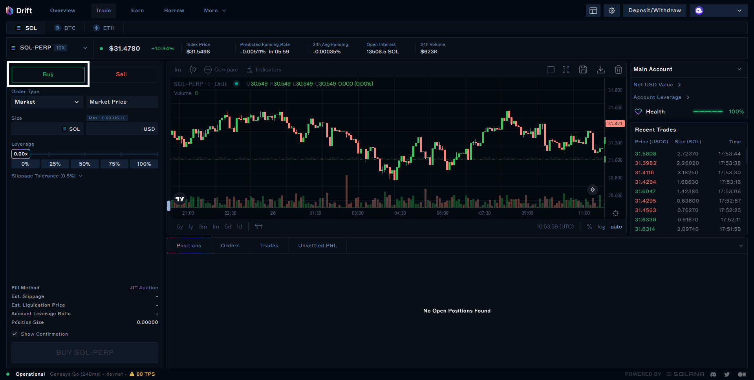Open the Medium link icon
This screenshot has height=380, width=754.
[x=742, y=374]
